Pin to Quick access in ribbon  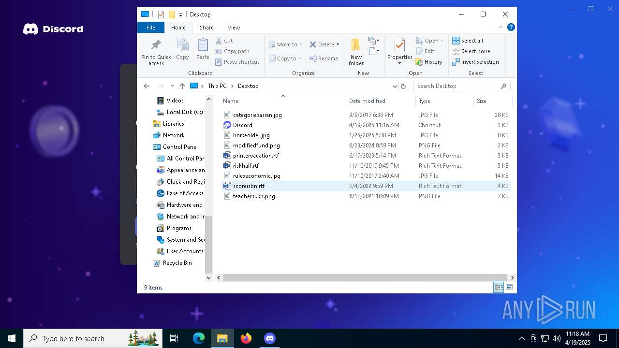click(x=156, y=52)
